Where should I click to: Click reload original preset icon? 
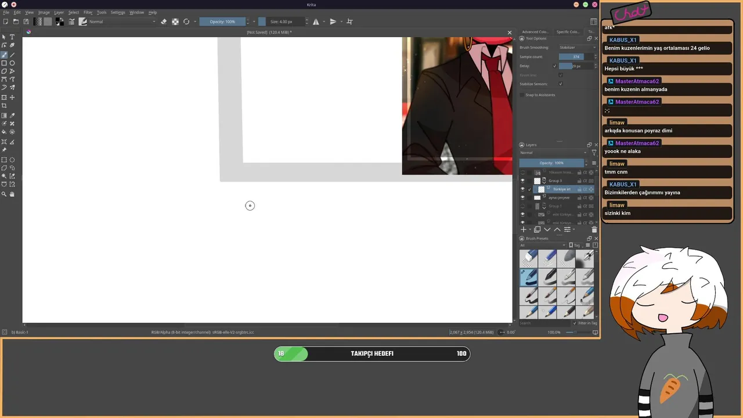pyautogui.click(x=186, y=21)
